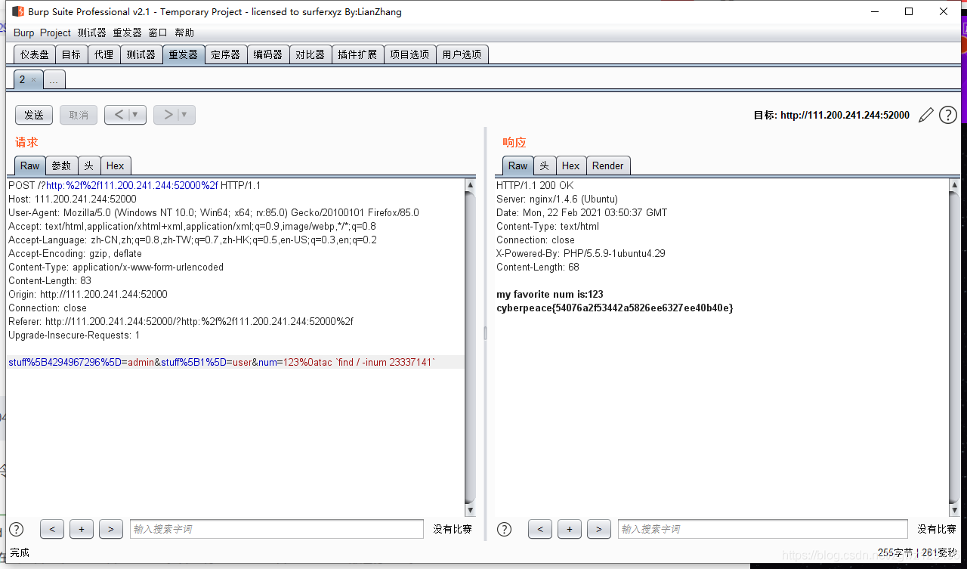The height and width of the screenshot is (569, 967).
Task: Select response 头 headers tab
Action: [544, 165]
